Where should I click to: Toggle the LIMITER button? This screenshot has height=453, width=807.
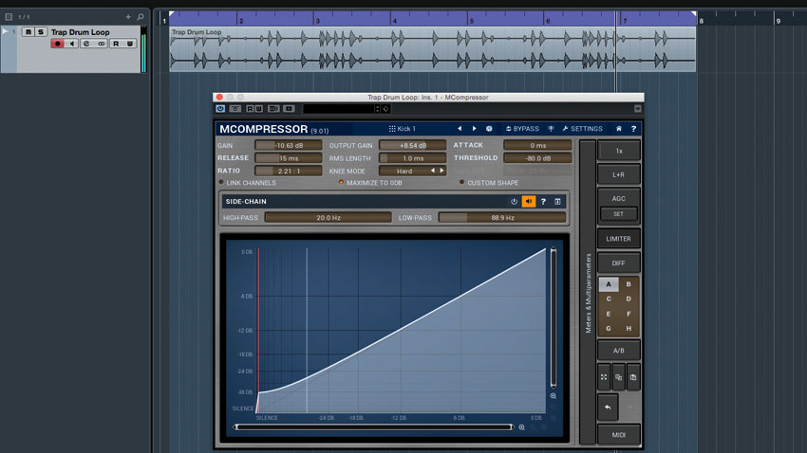click(619, 239)
